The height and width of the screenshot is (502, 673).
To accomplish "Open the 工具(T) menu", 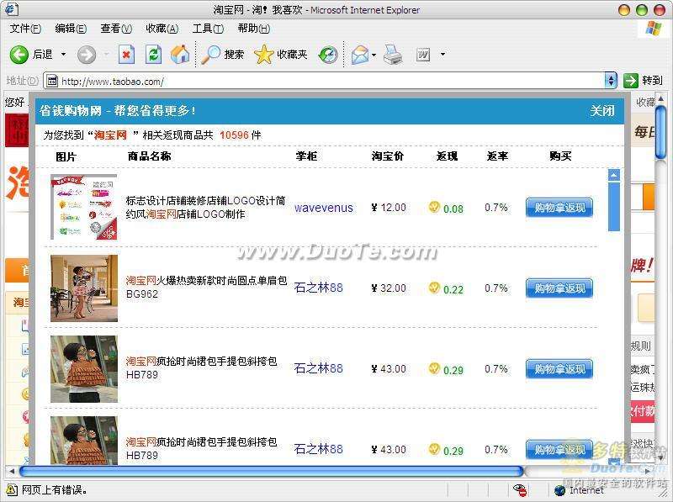I will [208, 29].
